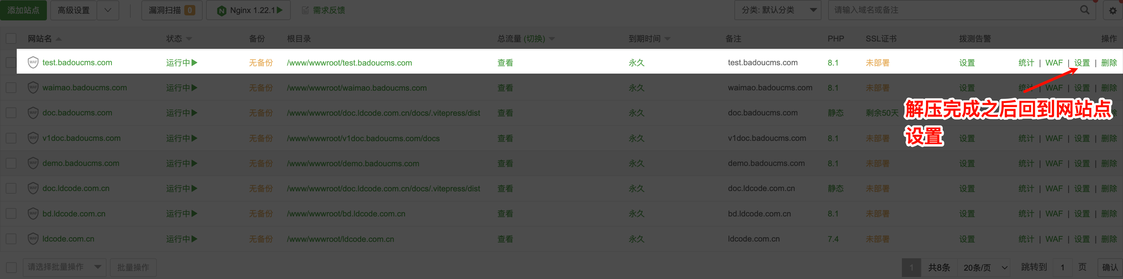The height and width of the screenshot is (279, 1123).
Task: Check the box for waimao.badoucms.com row
Action: click(11, 88)
